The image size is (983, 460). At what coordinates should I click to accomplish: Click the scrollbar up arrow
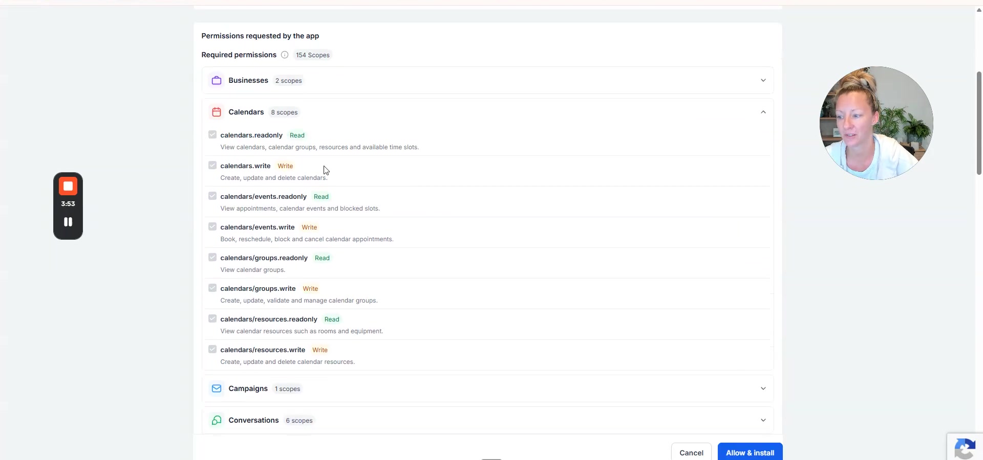[x=979, y=10]
